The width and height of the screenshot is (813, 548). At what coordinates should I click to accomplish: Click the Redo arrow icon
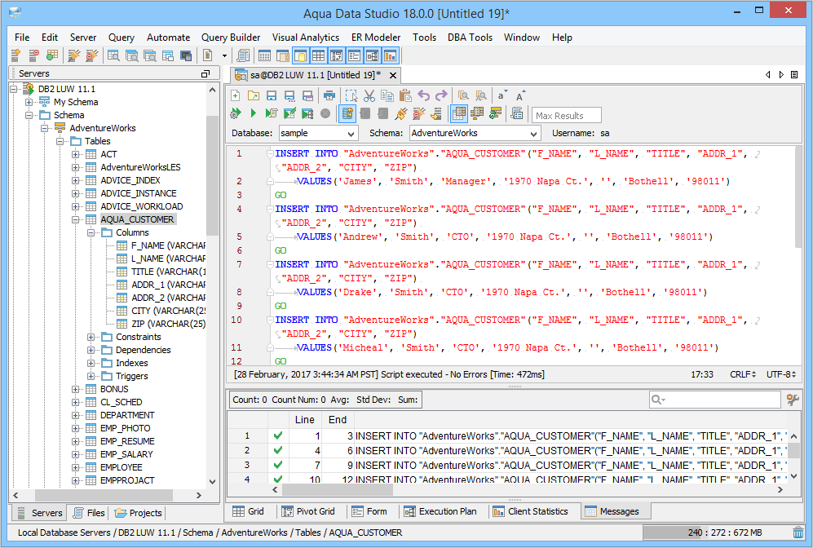click(x=441, y=95)
